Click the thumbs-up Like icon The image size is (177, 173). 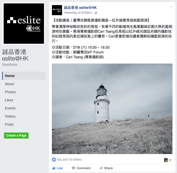(x=54, y=168)
